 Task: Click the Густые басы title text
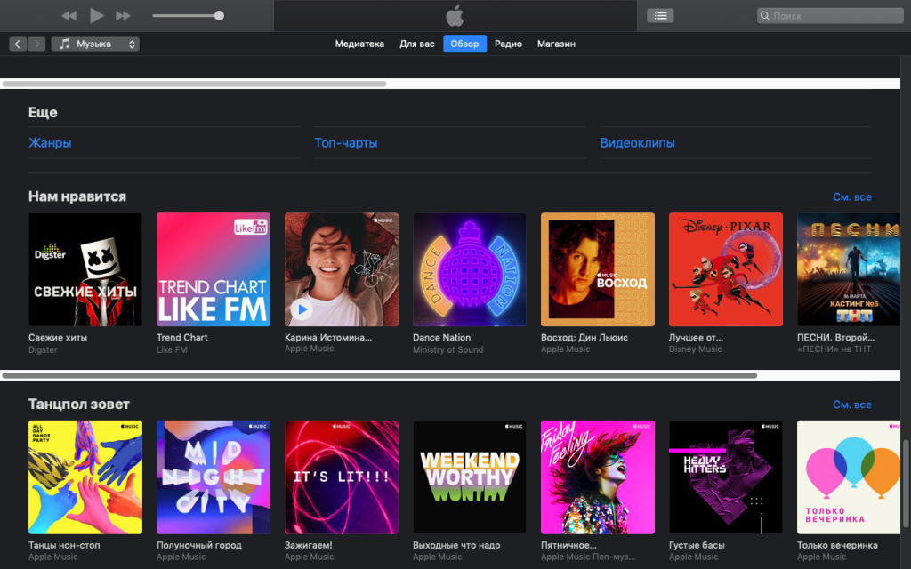pos(697,545)
